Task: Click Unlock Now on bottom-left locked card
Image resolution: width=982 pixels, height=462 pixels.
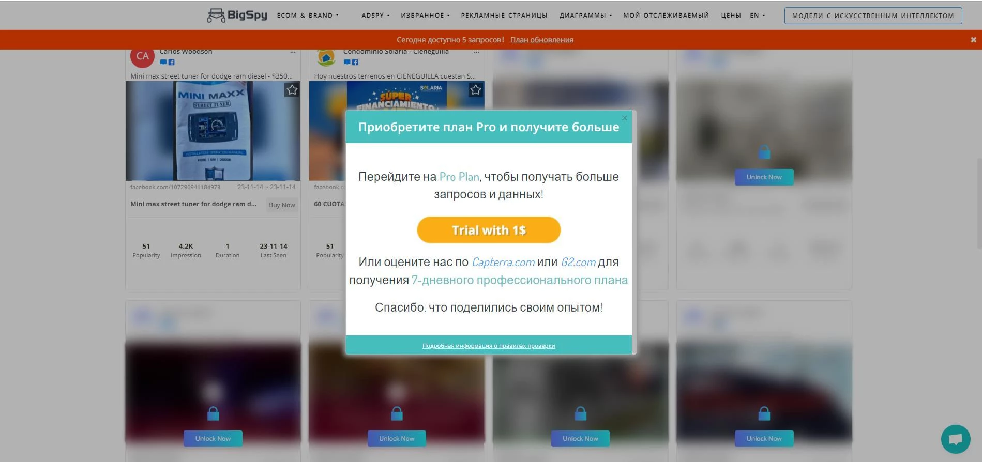Action: pos(213,438)
